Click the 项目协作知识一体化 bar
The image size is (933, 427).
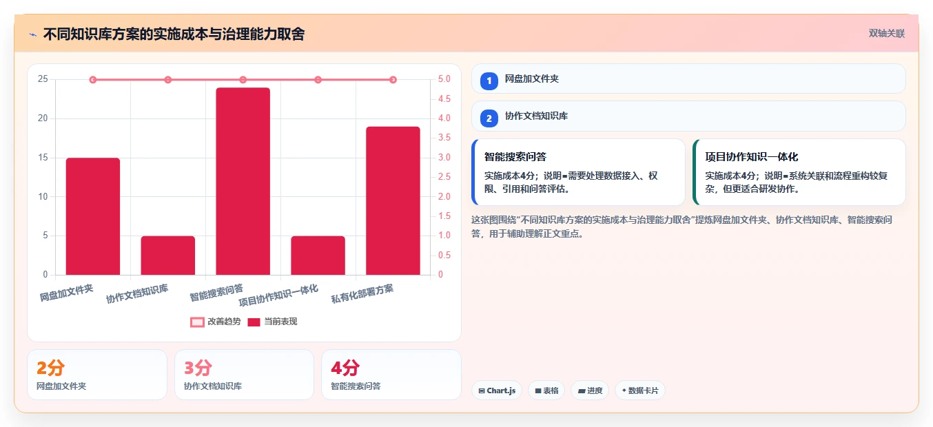(318, 256)
